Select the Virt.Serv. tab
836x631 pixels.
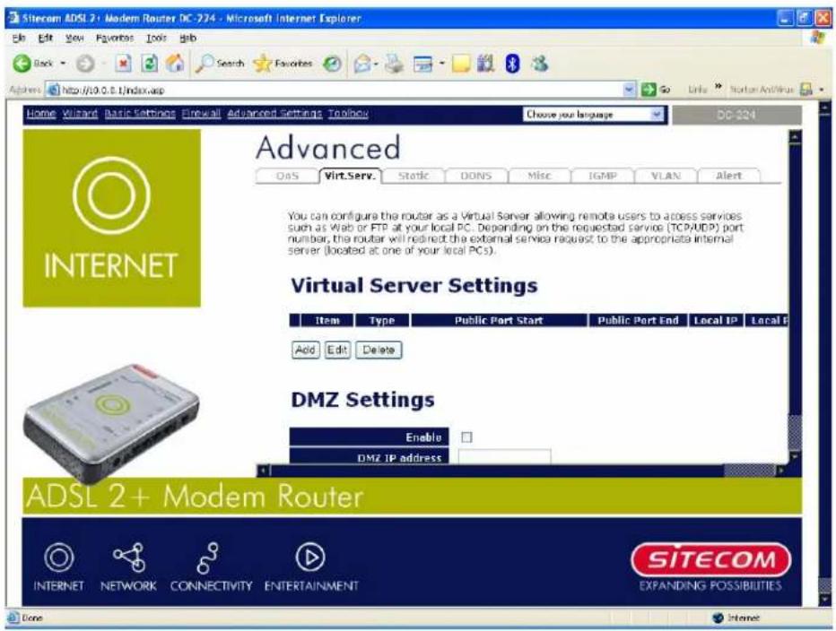(x=351, y=176)
